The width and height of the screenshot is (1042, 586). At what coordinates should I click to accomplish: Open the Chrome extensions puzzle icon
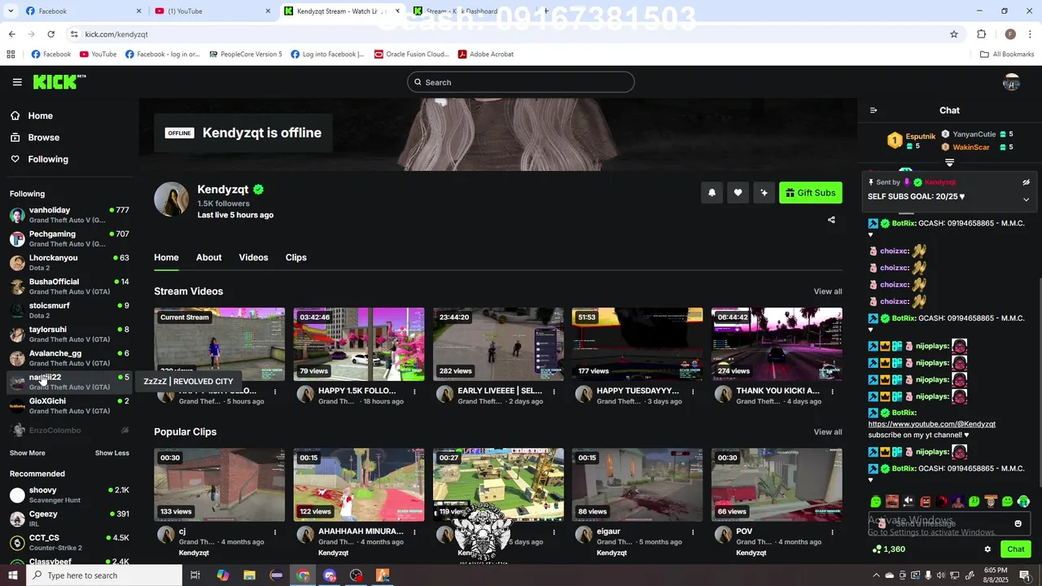click(x=981, y=34)
